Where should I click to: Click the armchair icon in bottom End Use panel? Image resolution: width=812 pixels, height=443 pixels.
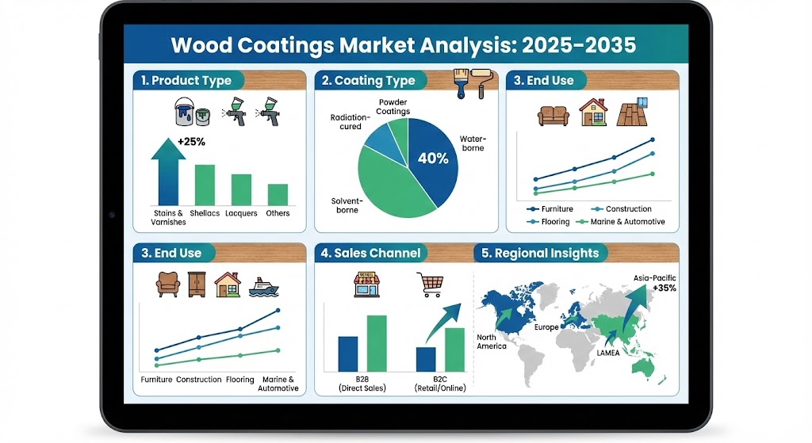(x=168, y=285)
